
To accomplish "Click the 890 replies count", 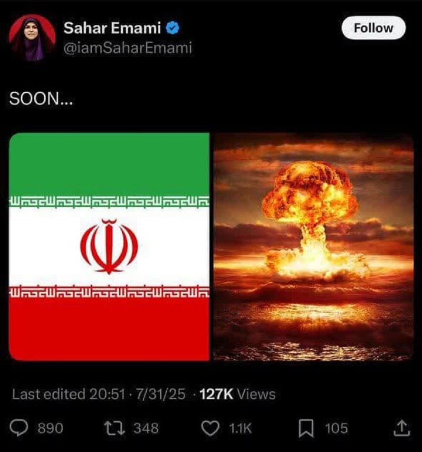I will 50,428.
